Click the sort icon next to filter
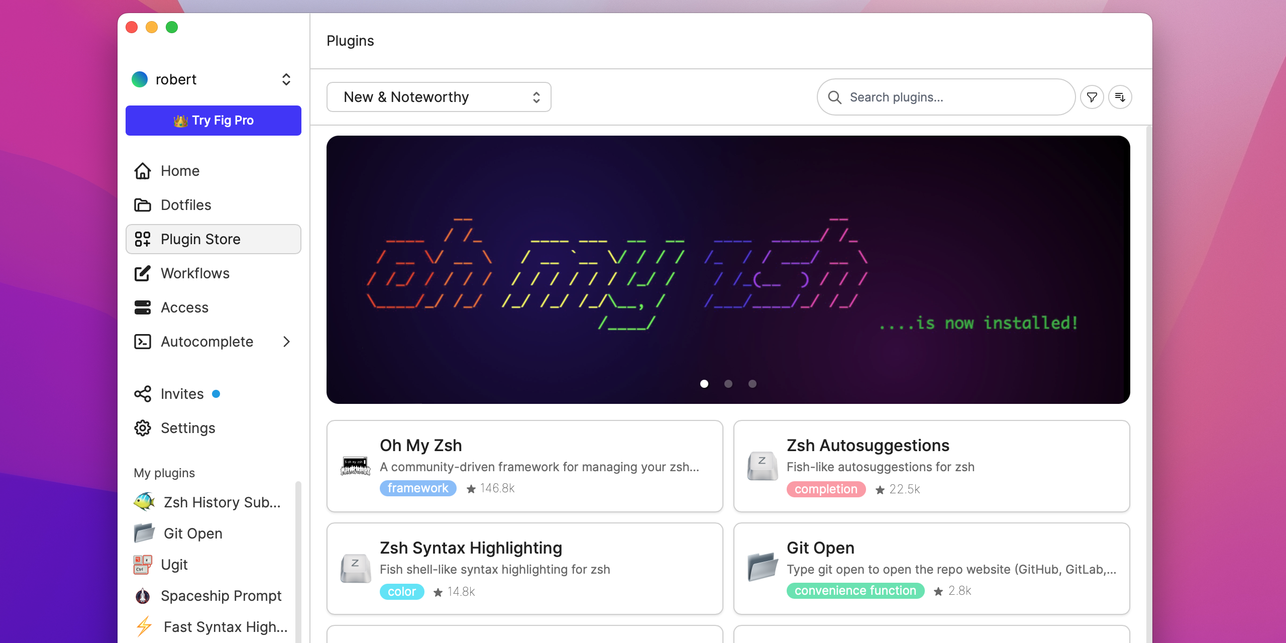This screenshot has width=1286, height=643. (1119, 97)
